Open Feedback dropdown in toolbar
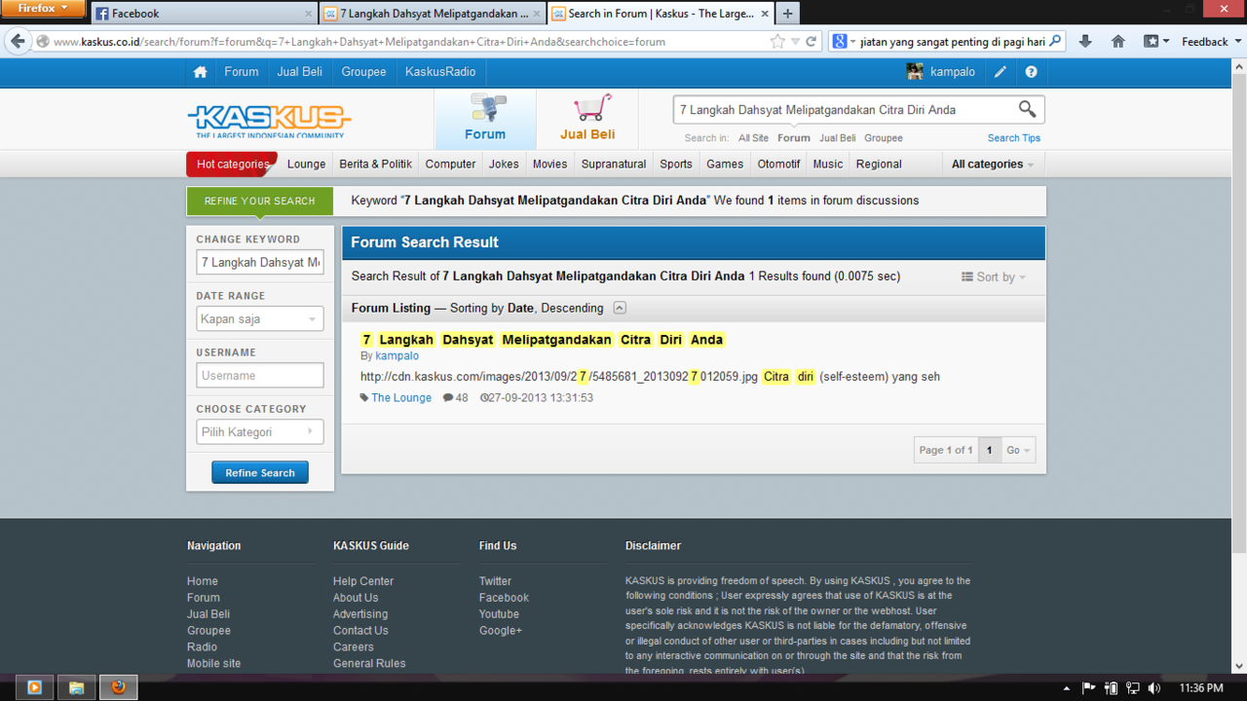The width and height of the screenshot is (1247, 701). click(1212, 42)
